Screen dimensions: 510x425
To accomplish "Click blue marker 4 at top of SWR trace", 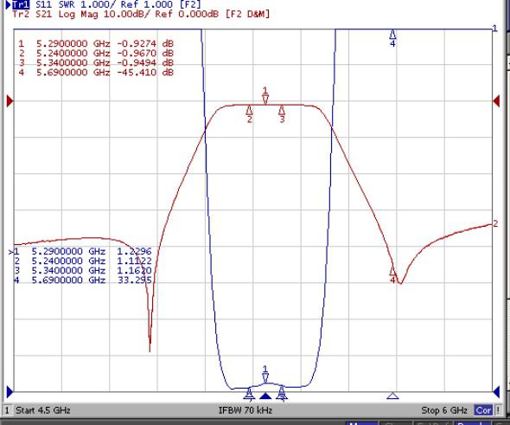I will click(x=392, y=38).
